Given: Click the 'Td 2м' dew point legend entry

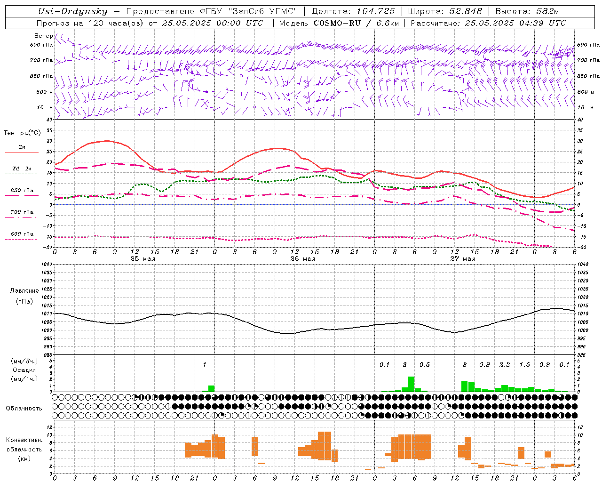Looking at the screenshot, I should click(x=22, y=169).
